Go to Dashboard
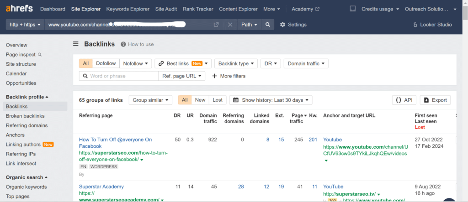This screenshot has width=468, height=202. coord(53,9)
